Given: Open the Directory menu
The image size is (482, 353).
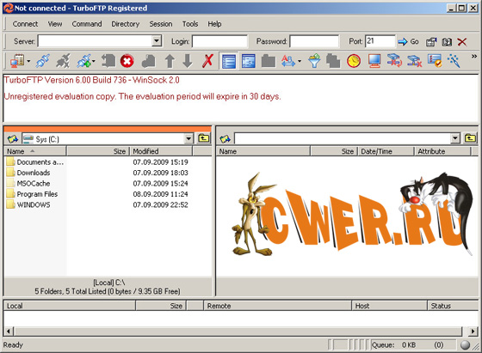Looking at the screenshot, I should click(126, 24).
